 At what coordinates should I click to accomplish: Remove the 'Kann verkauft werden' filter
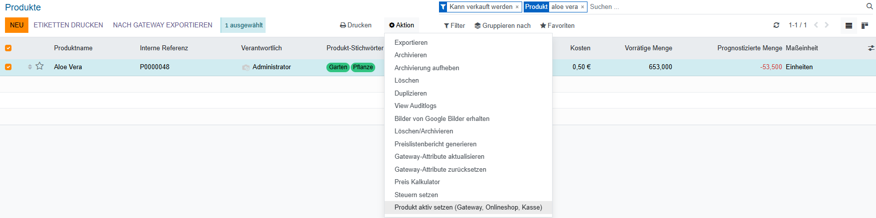tap(517, 7)
